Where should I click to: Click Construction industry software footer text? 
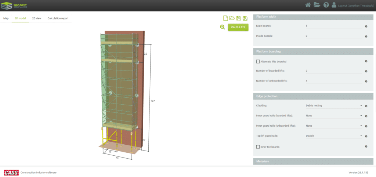point(39,173)
